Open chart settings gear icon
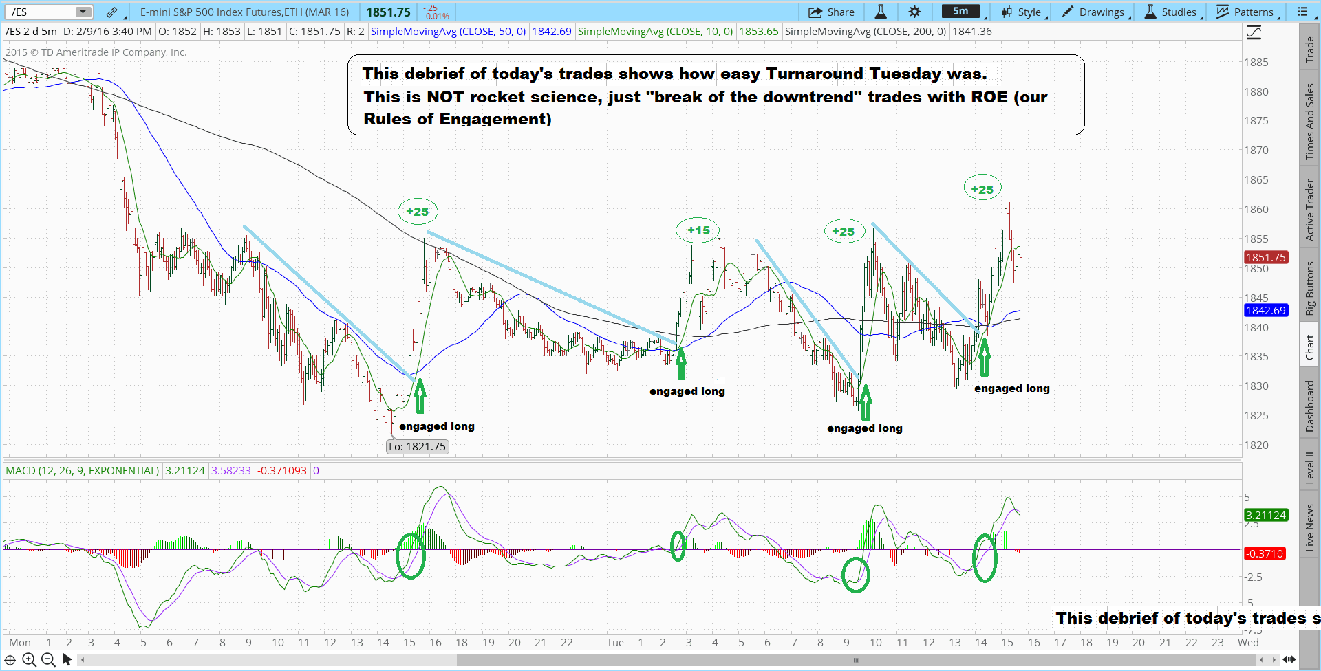1321x671 pixels. (x=914, y=12)
